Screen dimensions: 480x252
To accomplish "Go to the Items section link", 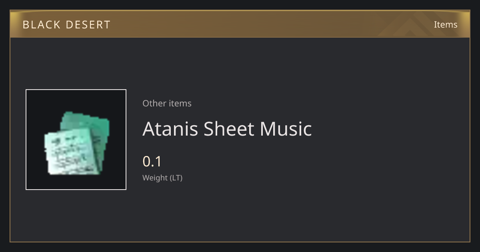I will tap(446, 24).
